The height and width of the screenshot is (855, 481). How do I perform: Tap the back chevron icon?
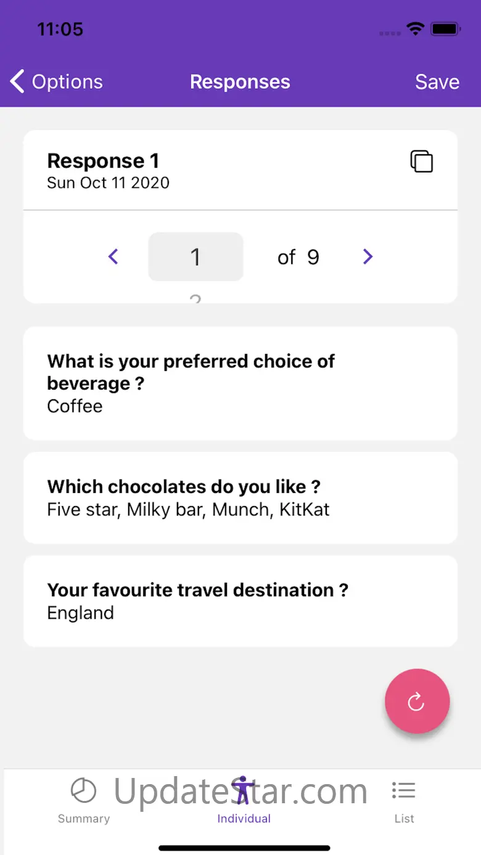click(17, 81)
